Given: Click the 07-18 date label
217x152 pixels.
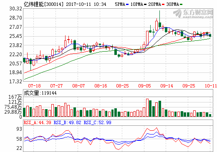Looking at the screenshot, I should tap(34, 86).
